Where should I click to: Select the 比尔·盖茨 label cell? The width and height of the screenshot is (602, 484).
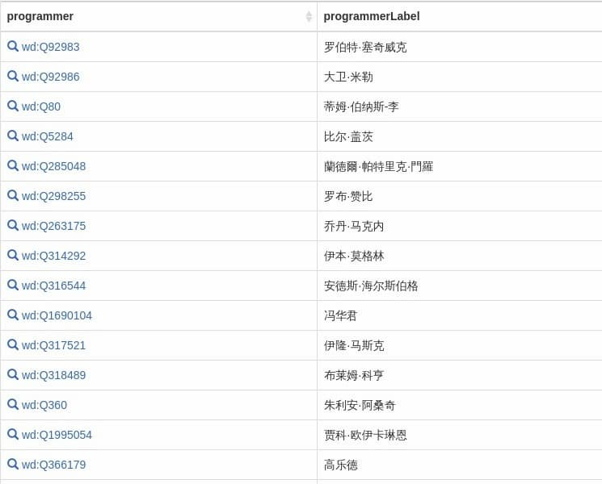460,136
